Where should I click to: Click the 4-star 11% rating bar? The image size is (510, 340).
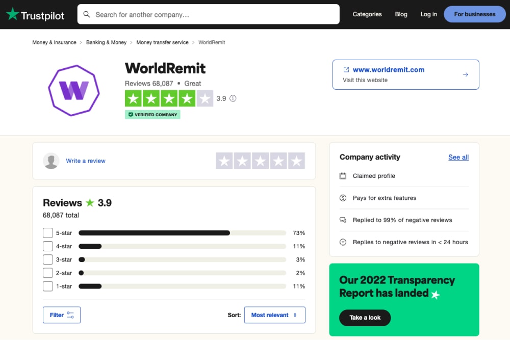coord(182,246)
